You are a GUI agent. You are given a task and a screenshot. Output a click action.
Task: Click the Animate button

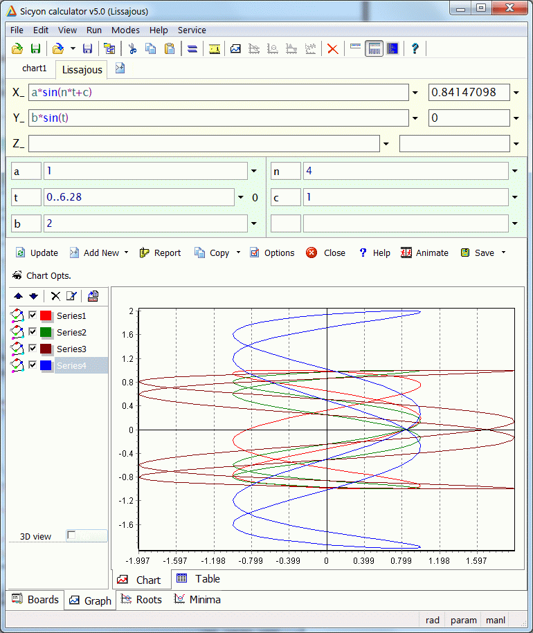(424, 253)
